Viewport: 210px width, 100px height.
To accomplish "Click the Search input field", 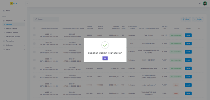I will pyautogui.click(x=46, y=19).
